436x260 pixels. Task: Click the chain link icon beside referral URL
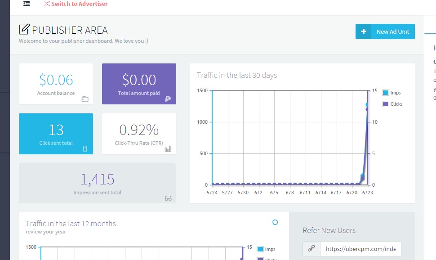click(x=311, y=249)
